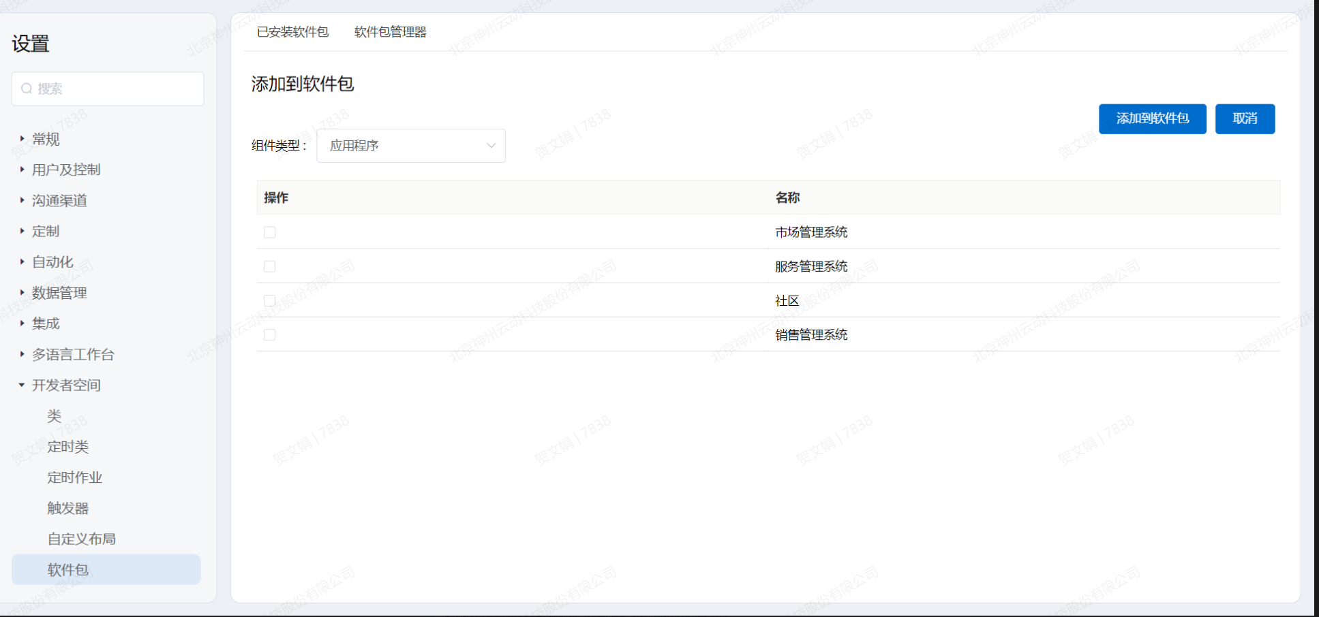Open the 软件包管理器 tab
The width and height of the screenshot is (1319, 617).
[x=390, y=32]
